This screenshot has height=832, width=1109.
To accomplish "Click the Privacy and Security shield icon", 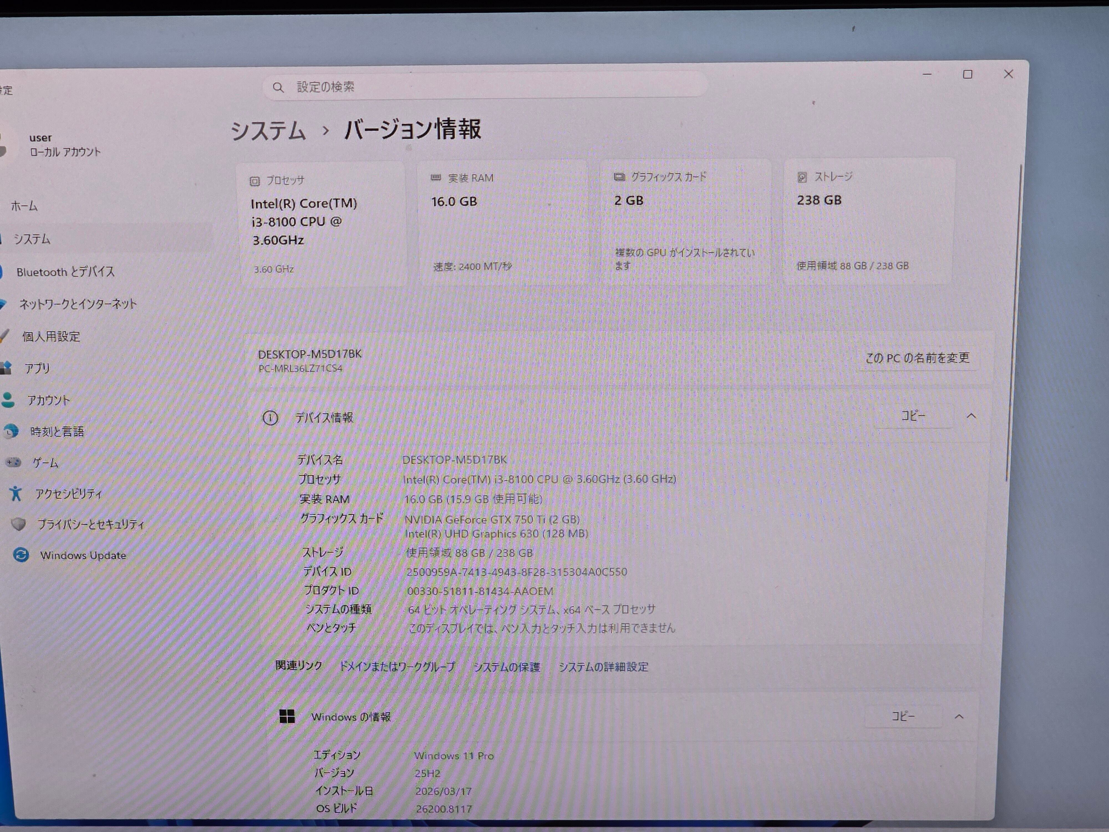I will pos(19,524).
